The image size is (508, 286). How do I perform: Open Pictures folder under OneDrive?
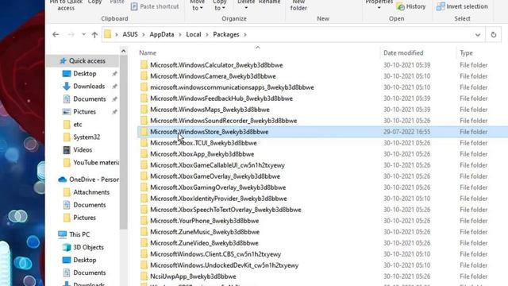click(79, 218)
